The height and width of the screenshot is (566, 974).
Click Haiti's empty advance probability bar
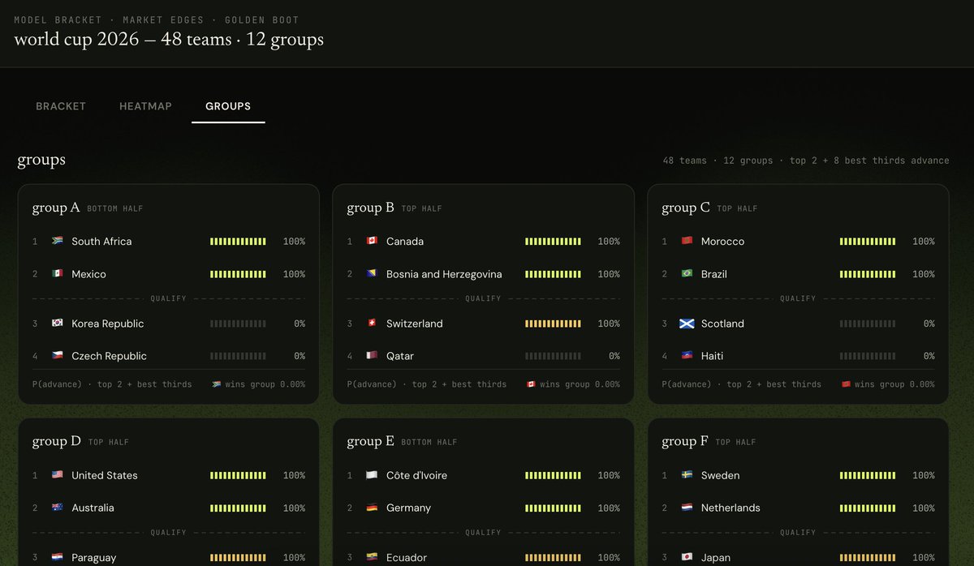coord(868,356)
